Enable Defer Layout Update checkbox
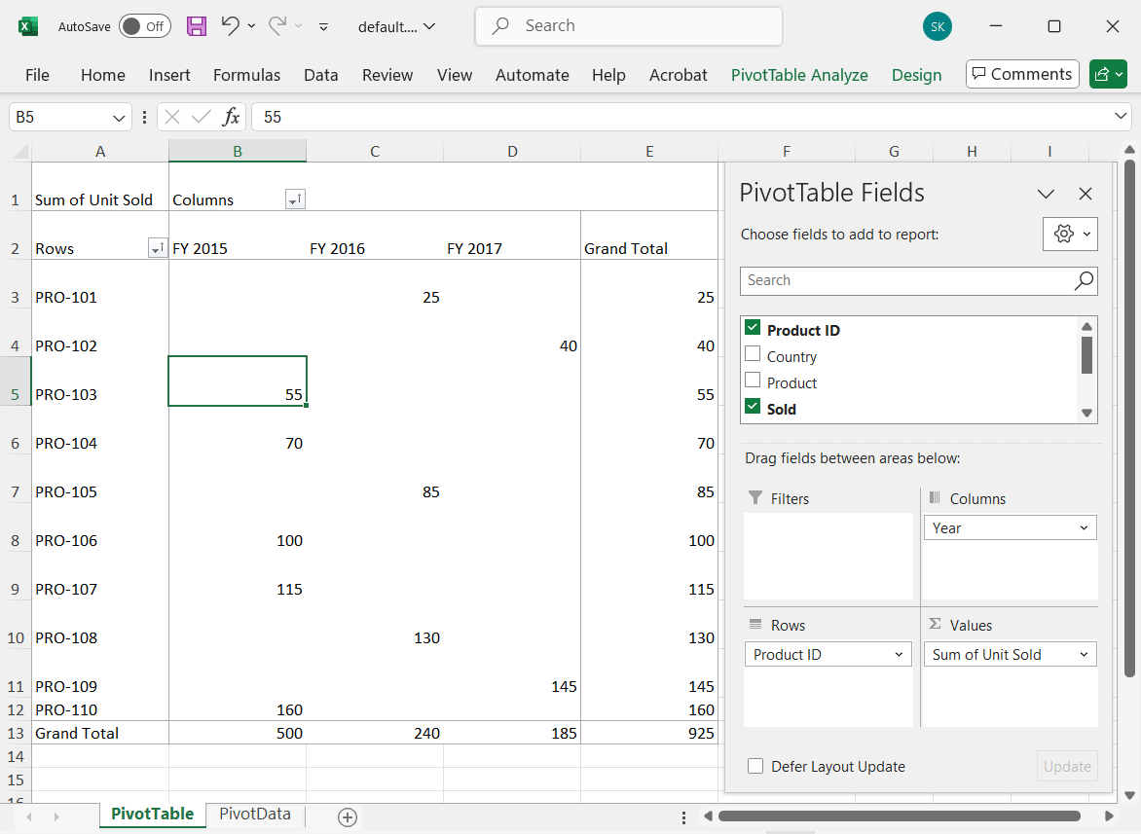This screenshot has width=1141, height=834. 755,766
